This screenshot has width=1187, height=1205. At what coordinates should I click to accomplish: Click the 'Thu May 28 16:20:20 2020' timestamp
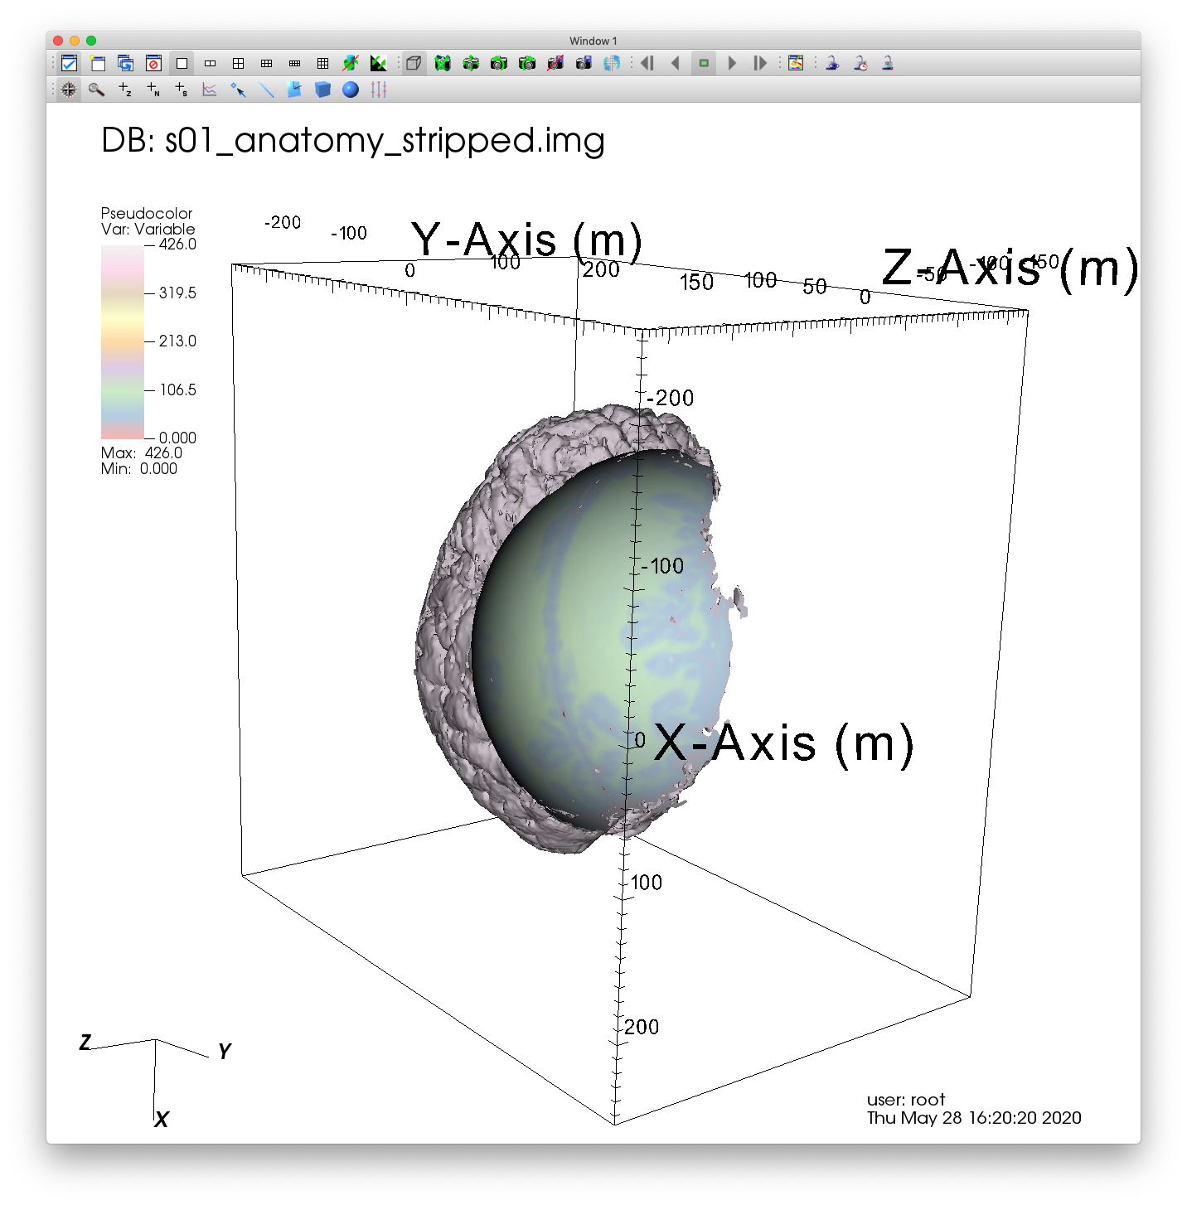974,1118
